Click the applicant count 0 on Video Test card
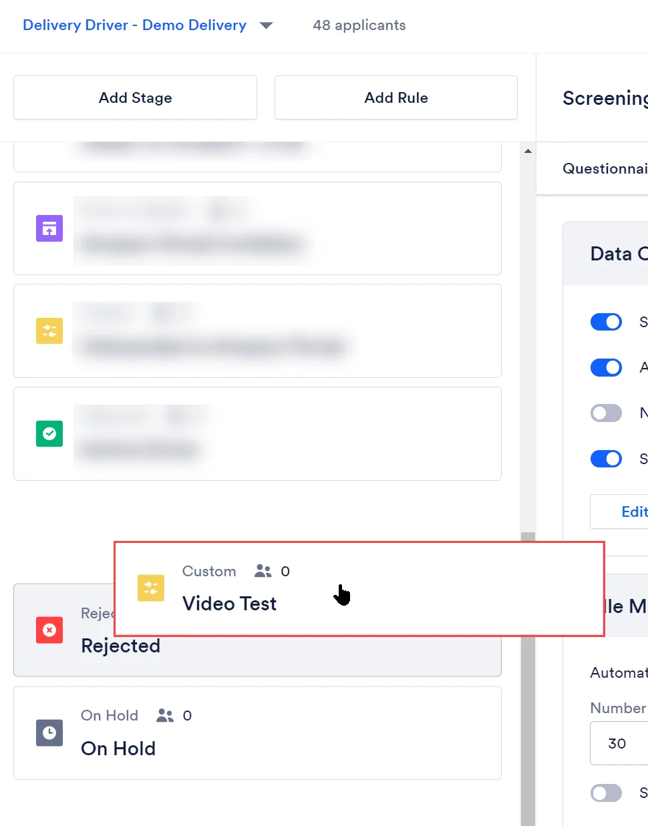 tap(285, 571)
